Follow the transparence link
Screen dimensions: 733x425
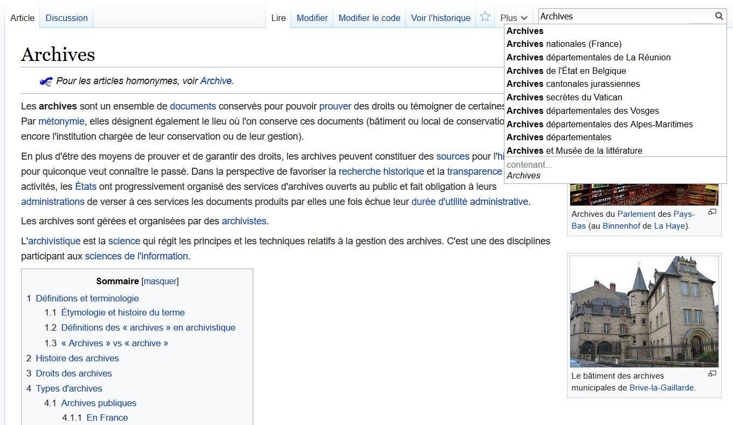click(474, 172)
